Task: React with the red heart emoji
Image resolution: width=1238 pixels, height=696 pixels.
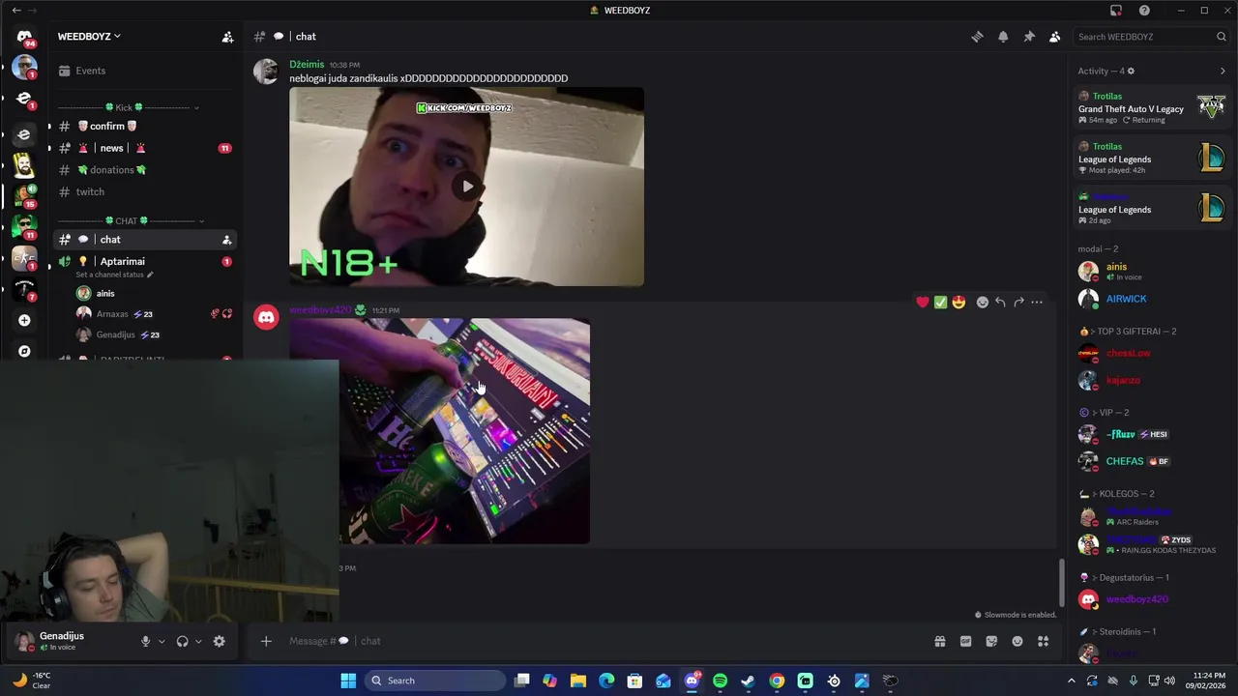Action: point(923,303)
